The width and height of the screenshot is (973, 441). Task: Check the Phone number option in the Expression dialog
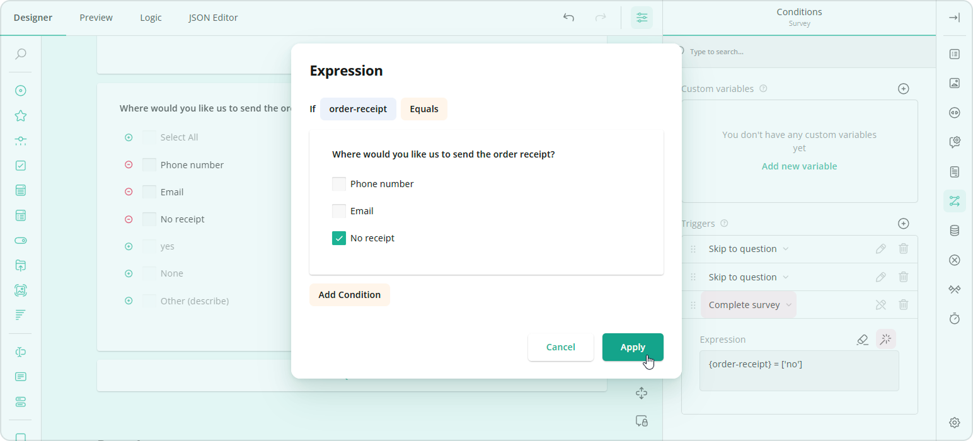[339, 183]
